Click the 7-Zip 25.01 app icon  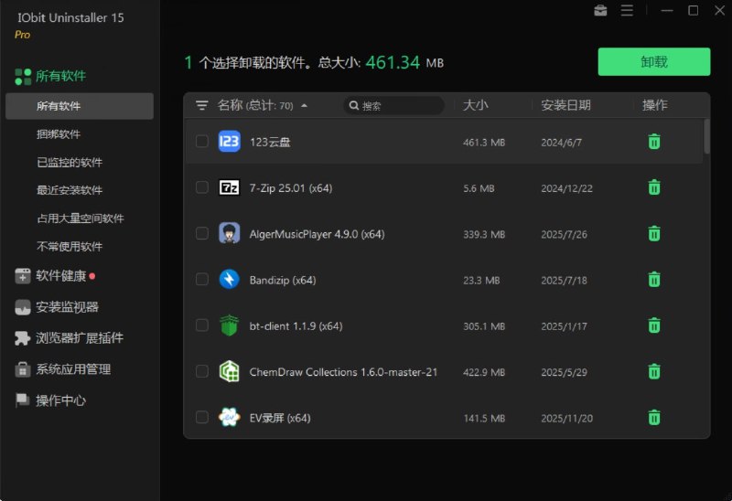230,187
